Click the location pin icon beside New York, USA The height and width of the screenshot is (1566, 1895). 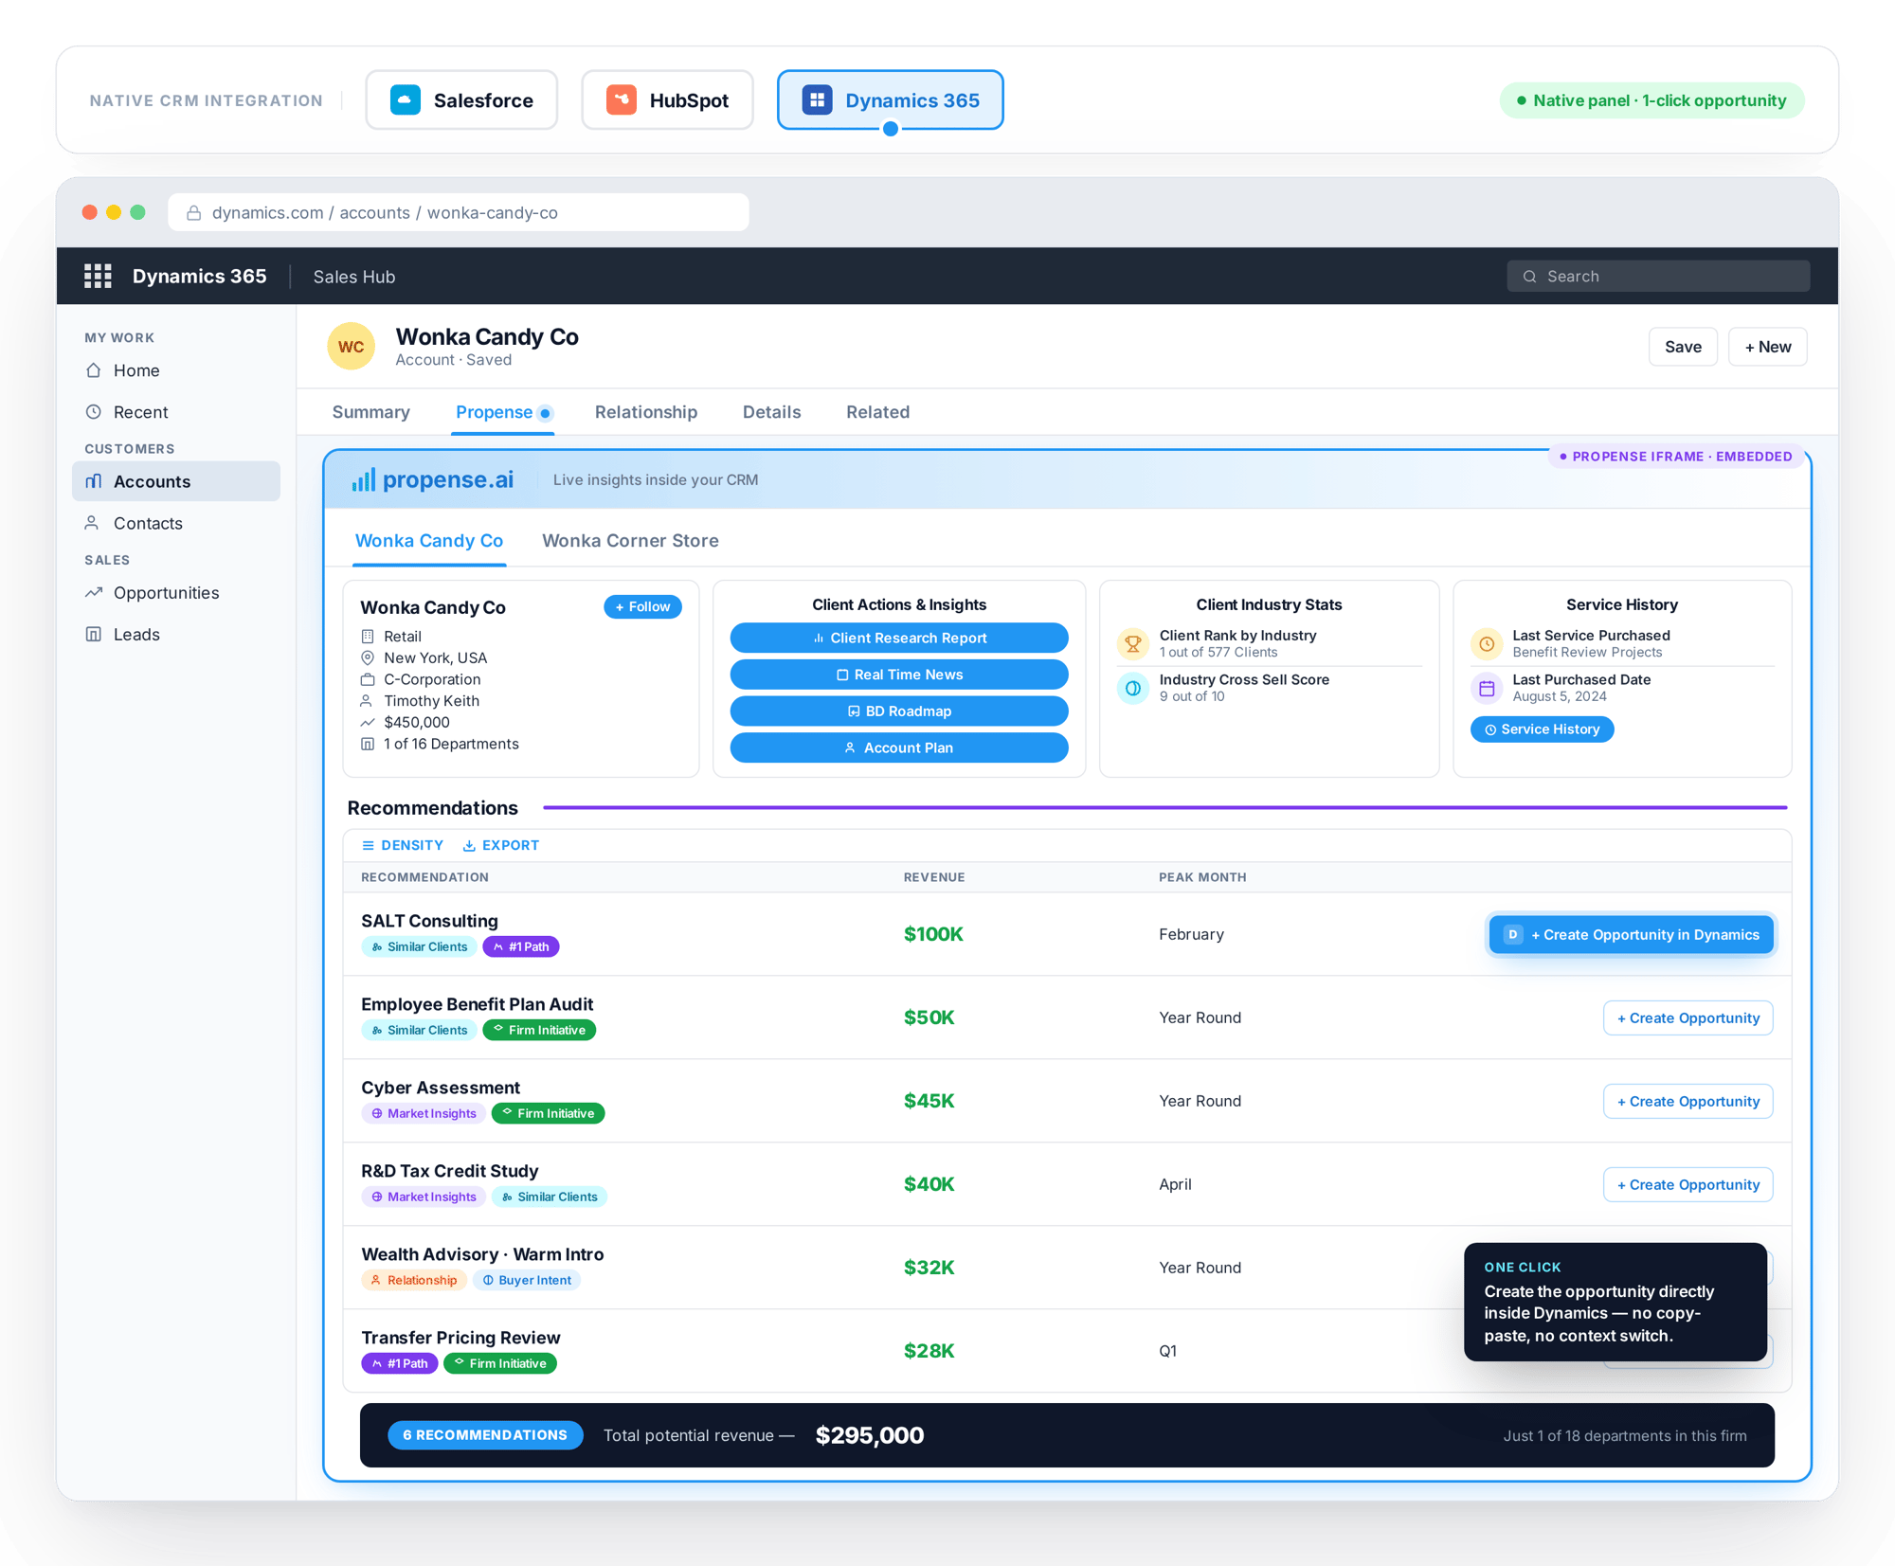tap(368, 657)
